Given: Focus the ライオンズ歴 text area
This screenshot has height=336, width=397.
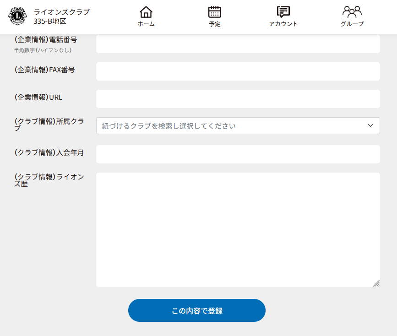Looking at the screenshot, I should (x=238, y=229).
